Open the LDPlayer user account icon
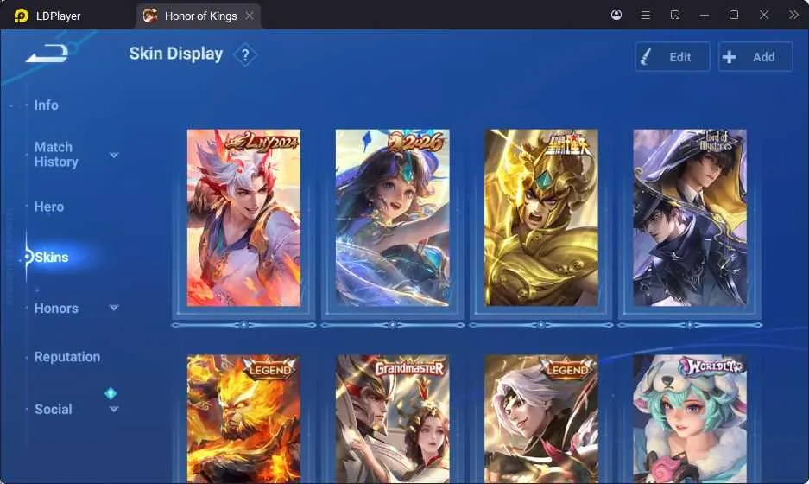 (x=616, y=15)
